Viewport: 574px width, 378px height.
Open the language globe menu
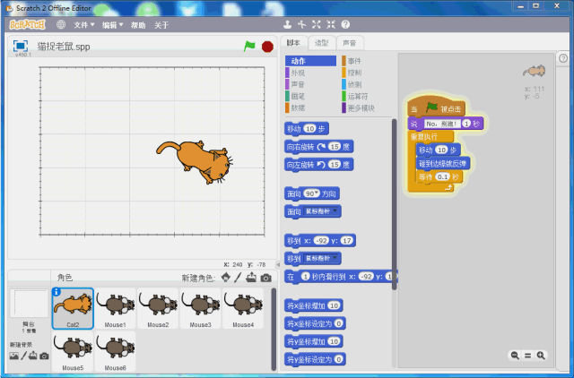coord(61,24)
